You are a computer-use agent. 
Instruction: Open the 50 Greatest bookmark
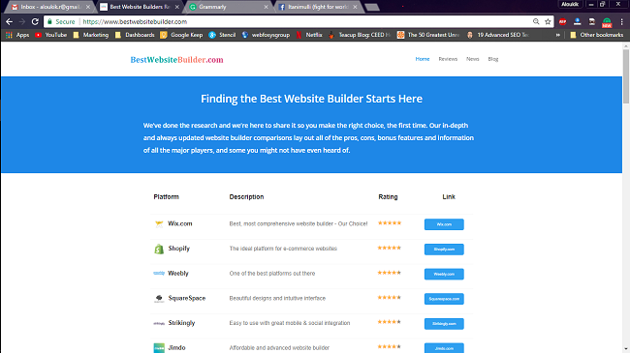click(x=428, y=35)
